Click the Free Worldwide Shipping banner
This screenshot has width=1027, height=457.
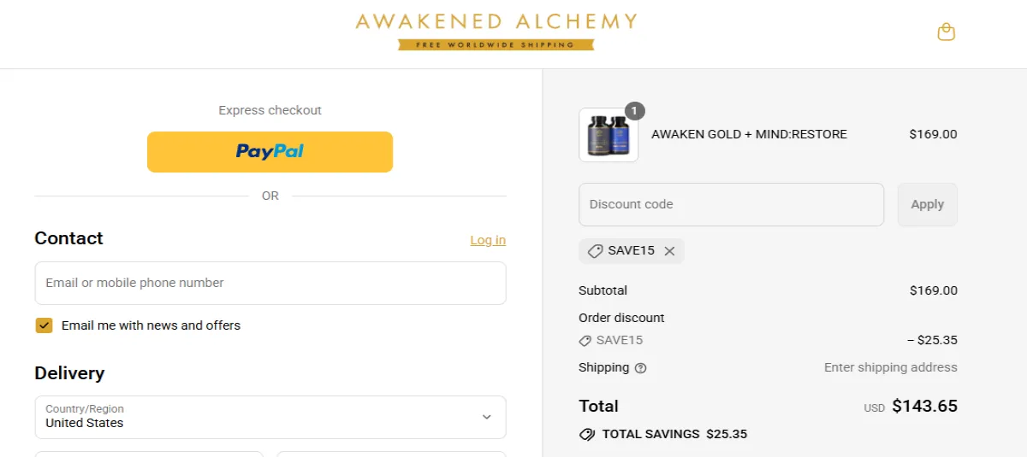496,44
